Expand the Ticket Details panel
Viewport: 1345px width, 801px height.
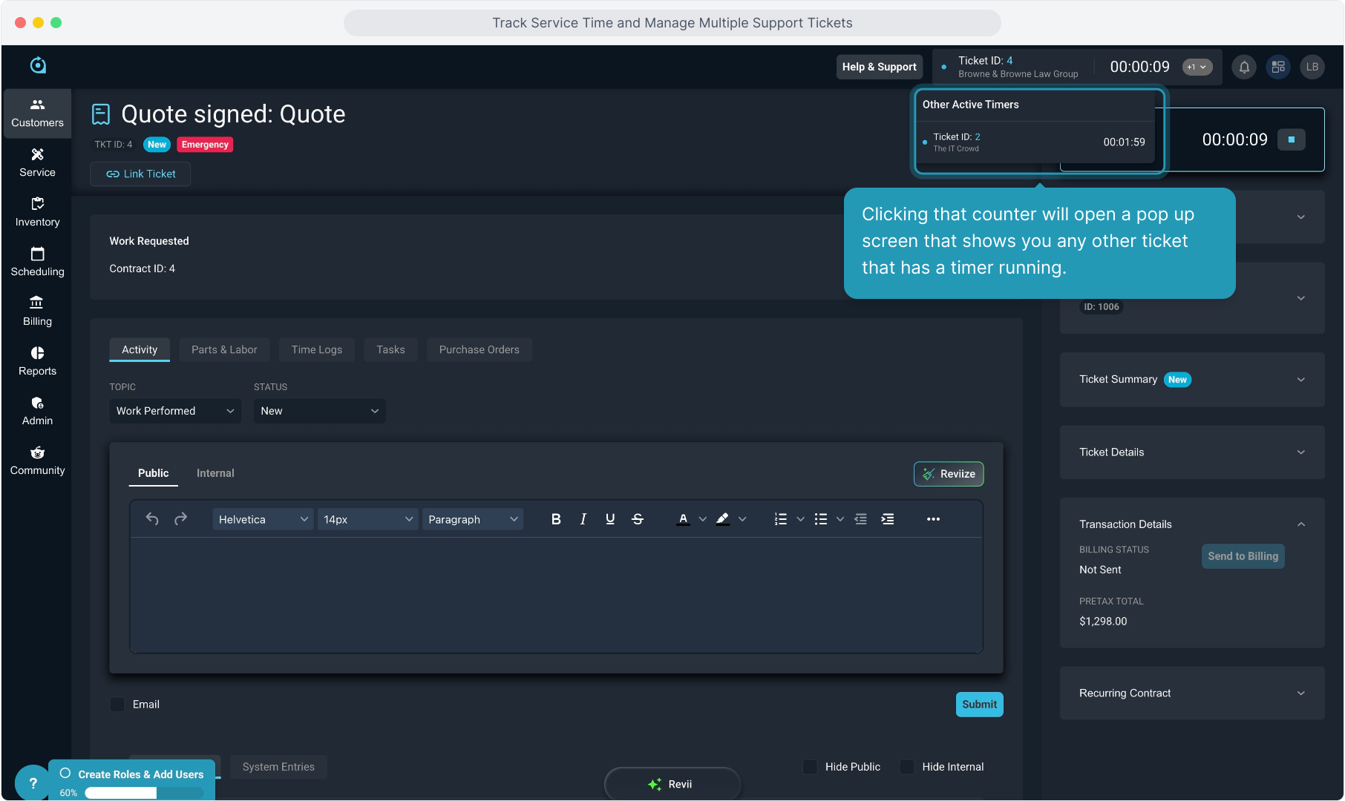tap(1191, 452)
